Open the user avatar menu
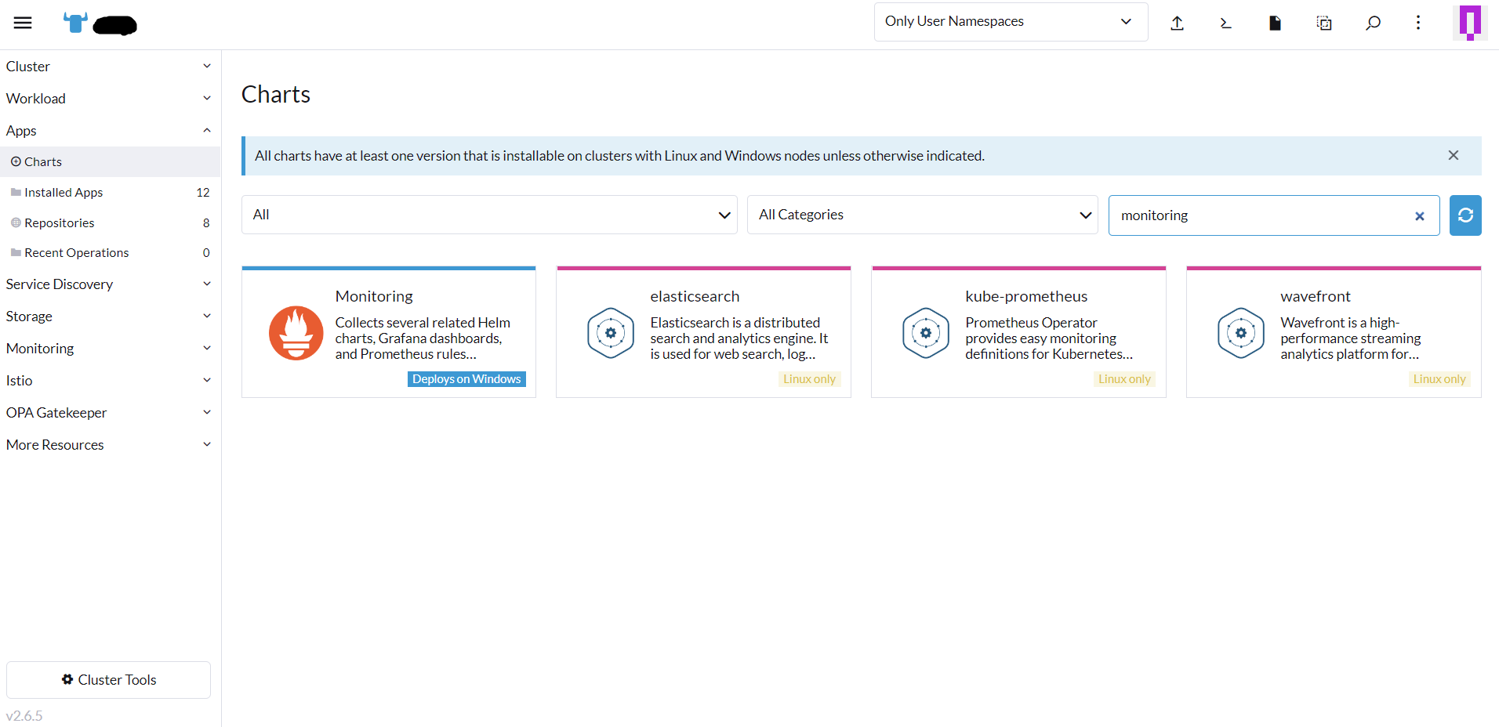The image size is (1499, 727). [x=1469, y=22]
